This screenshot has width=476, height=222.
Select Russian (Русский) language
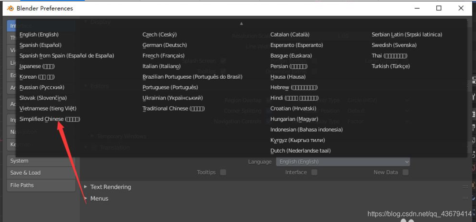pos(42,88)
